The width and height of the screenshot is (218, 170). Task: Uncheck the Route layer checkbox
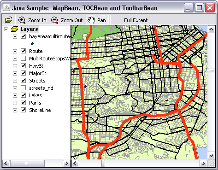click(23, 51)
